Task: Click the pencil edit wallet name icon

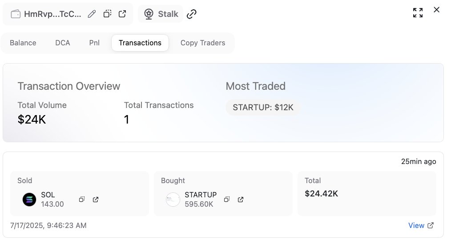Action: (x=92, y=14)
